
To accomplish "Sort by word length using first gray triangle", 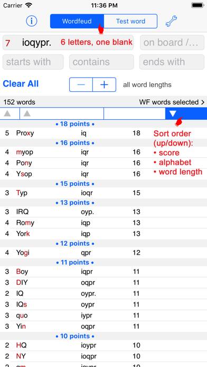I will pyautogui.click(x=7, y=114).
